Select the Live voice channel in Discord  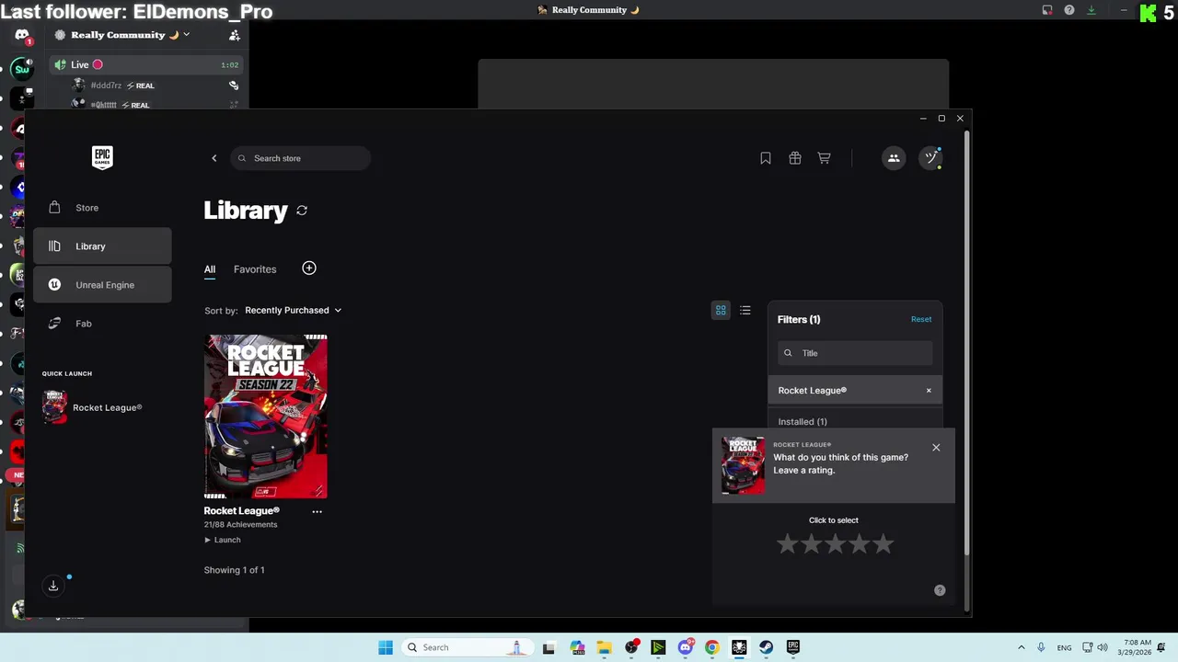coord(147,64)
